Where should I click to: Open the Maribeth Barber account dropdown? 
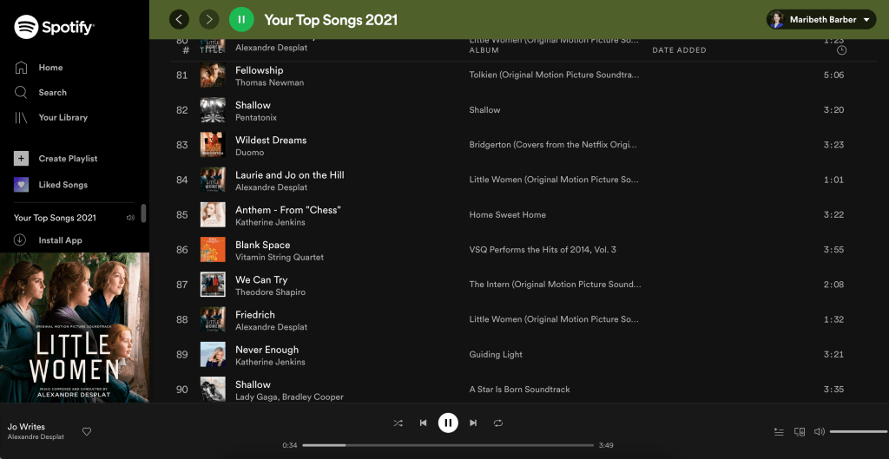pos(820,19)
